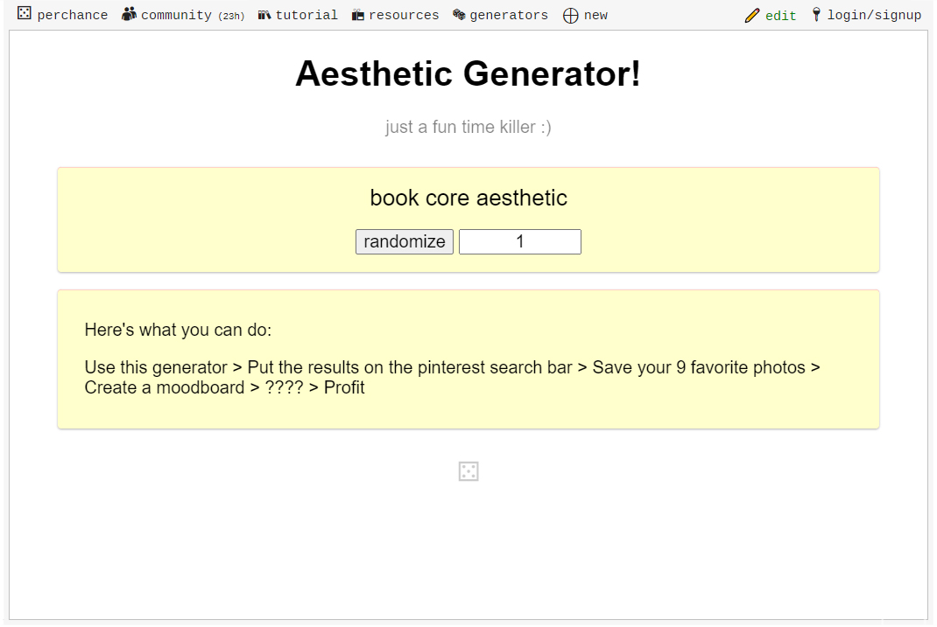Click the generators dice icon
937x627 pixels.
(x=459, y=15)
